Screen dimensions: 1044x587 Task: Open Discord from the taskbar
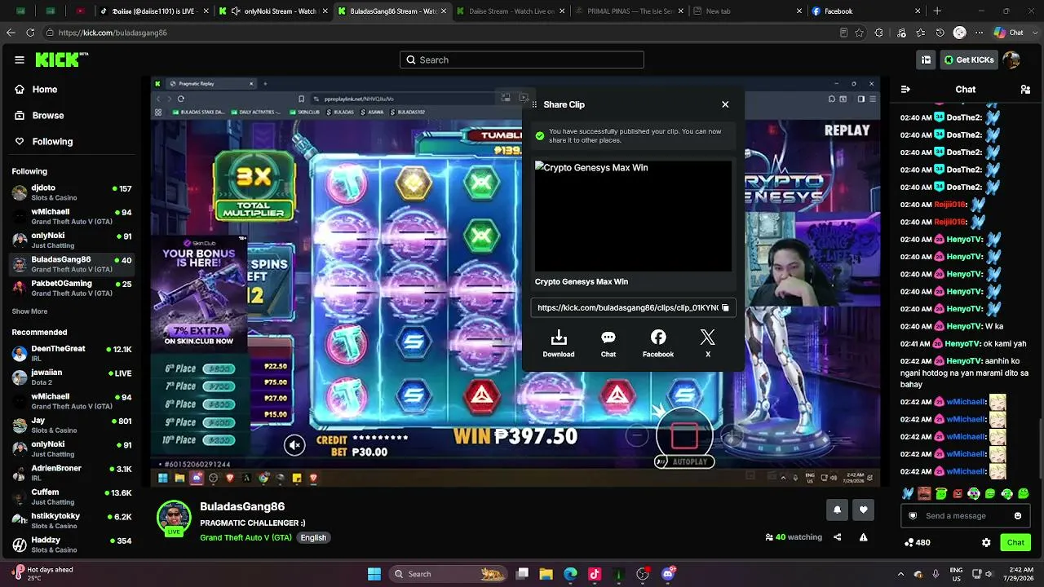pyautogui.click(x=668, y=574)
